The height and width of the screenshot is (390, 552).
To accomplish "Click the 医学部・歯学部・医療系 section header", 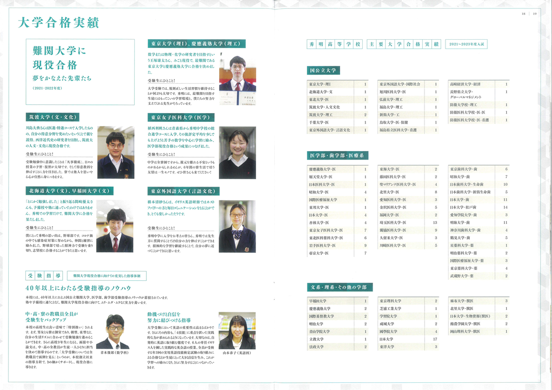I will tap(337, 156).
